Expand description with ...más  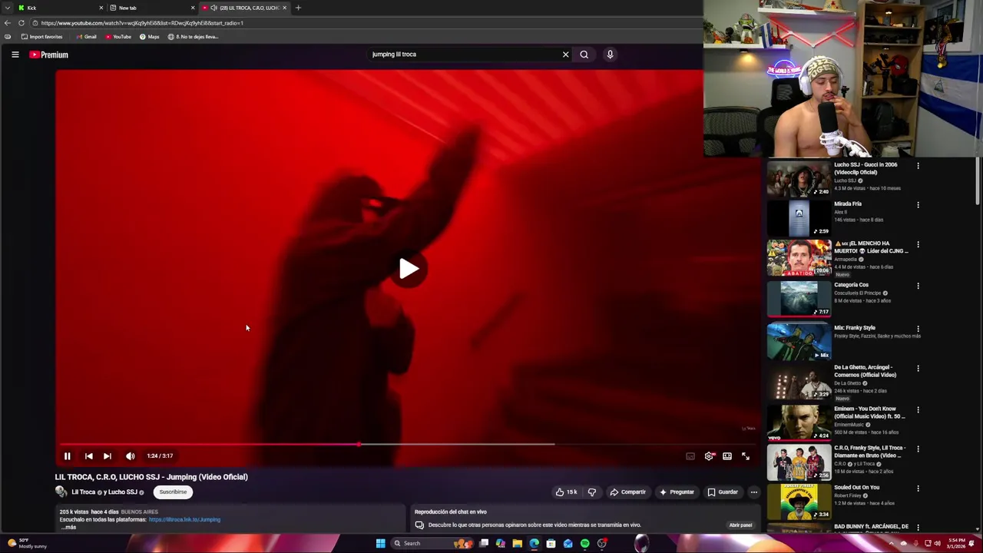tap(68, 528)
